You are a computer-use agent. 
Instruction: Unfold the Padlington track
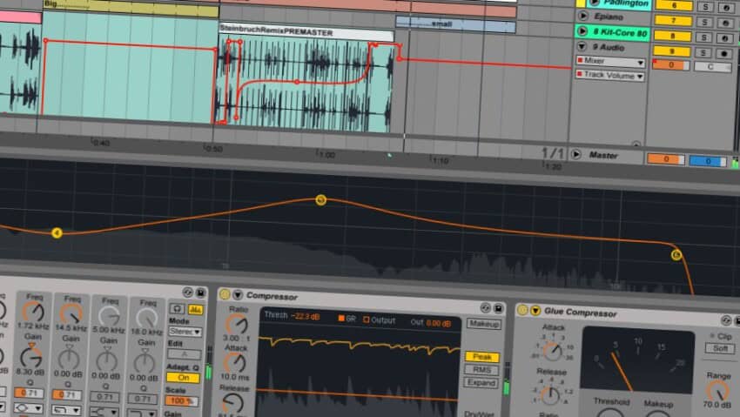pyautogui.click(x=594, y=3)
